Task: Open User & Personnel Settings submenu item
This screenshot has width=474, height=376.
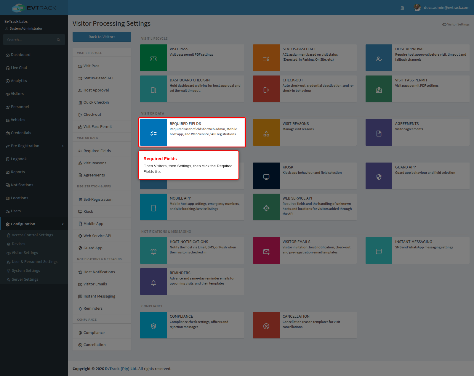Action: [x=34, y=262]
